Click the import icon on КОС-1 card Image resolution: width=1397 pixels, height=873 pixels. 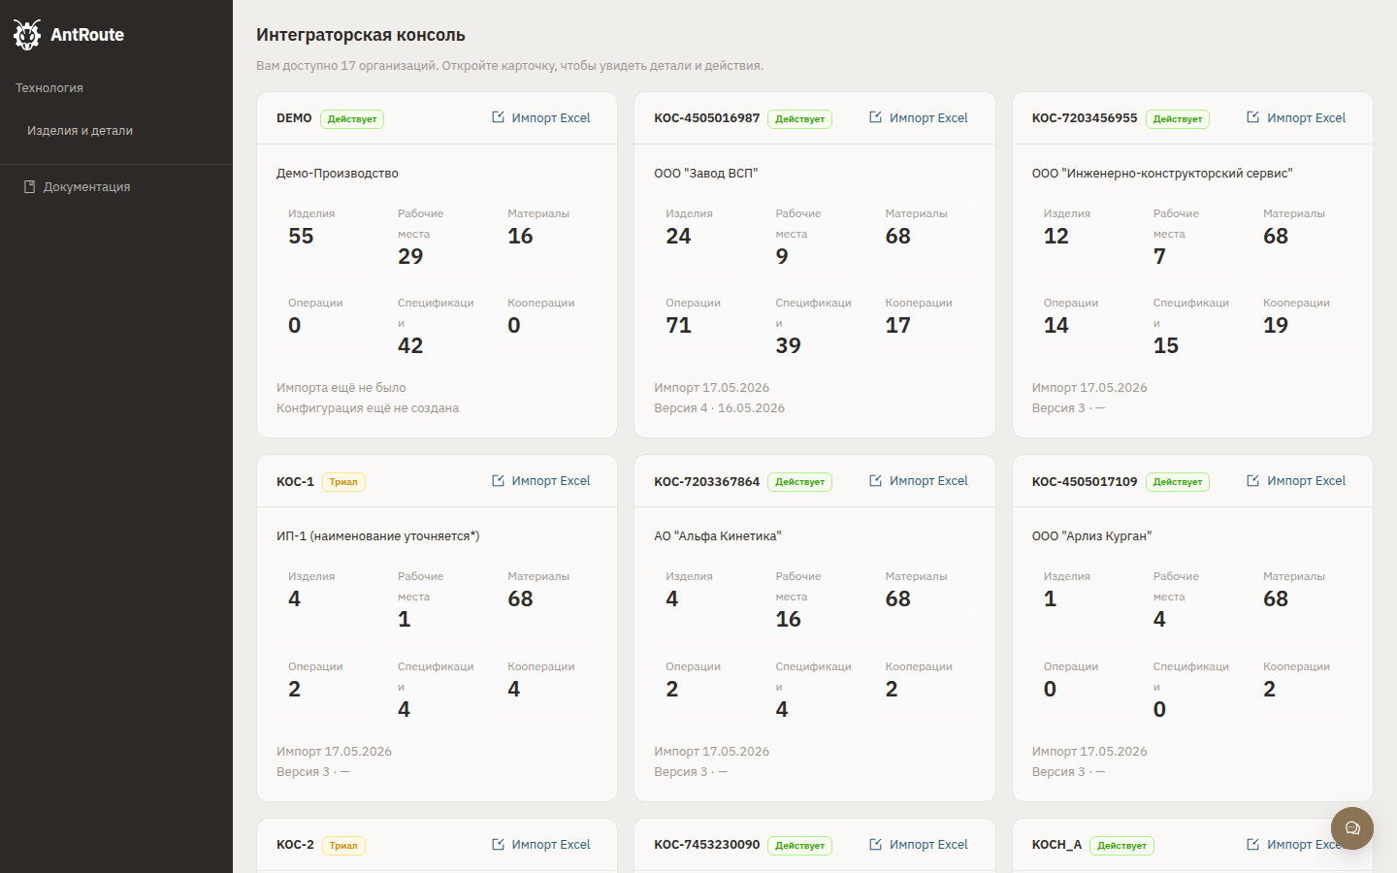tap(498, 480)
